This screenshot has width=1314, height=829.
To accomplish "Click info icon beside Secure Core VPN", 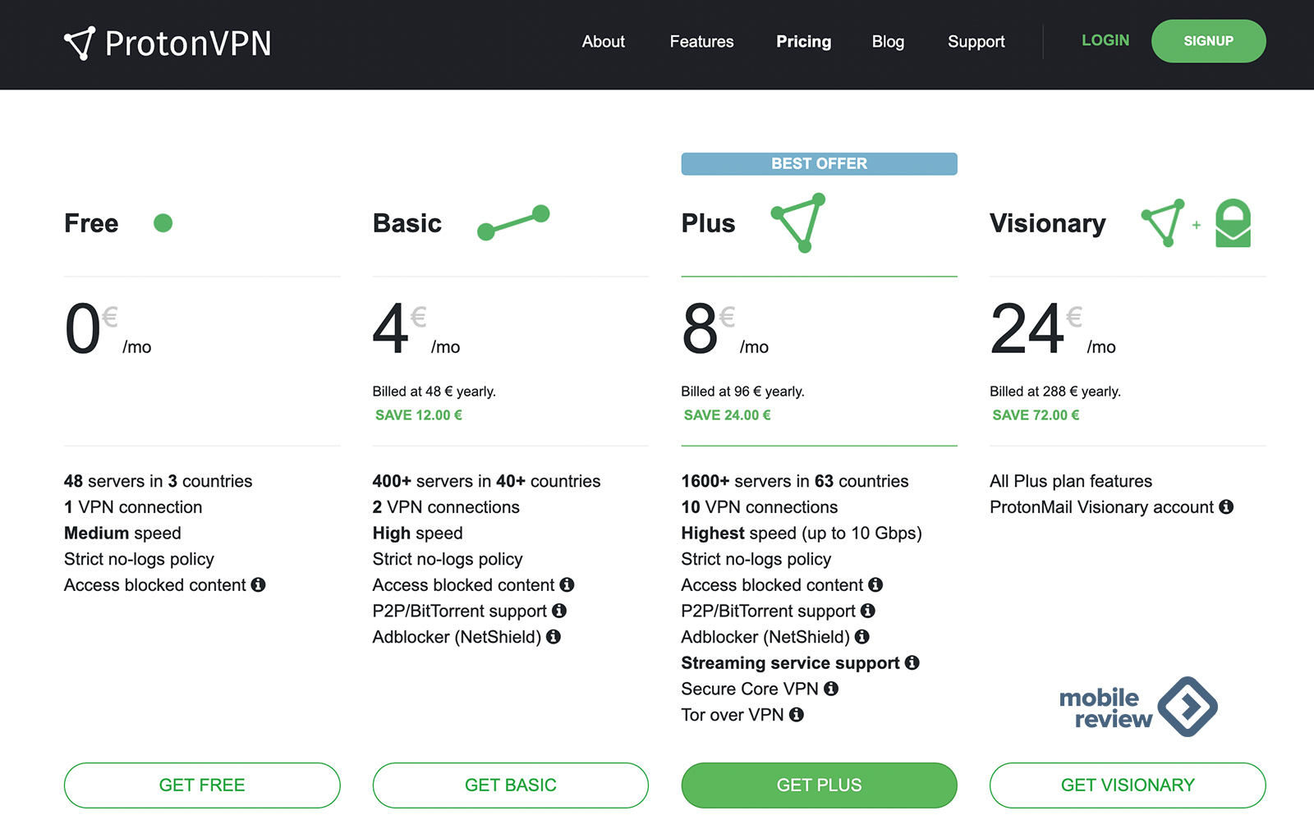I will point(831,689).
